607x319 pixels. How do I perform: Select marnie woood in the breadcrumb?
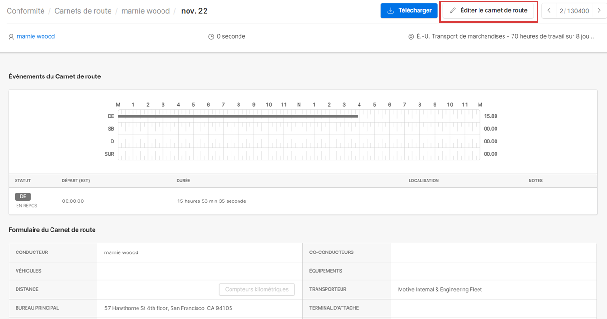coord(145,11)
